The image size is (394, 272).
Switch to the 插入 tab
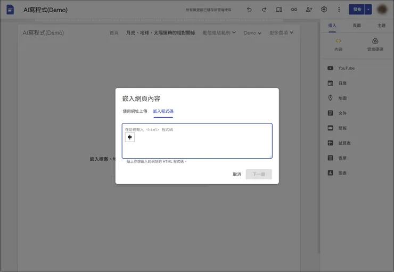coord(332,26)
